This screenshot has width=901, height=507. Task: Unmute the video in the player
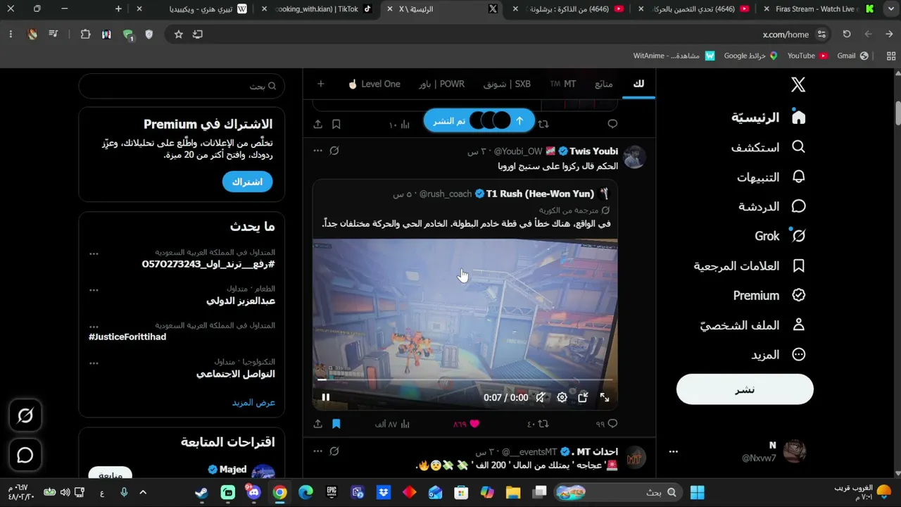(540, 397)
